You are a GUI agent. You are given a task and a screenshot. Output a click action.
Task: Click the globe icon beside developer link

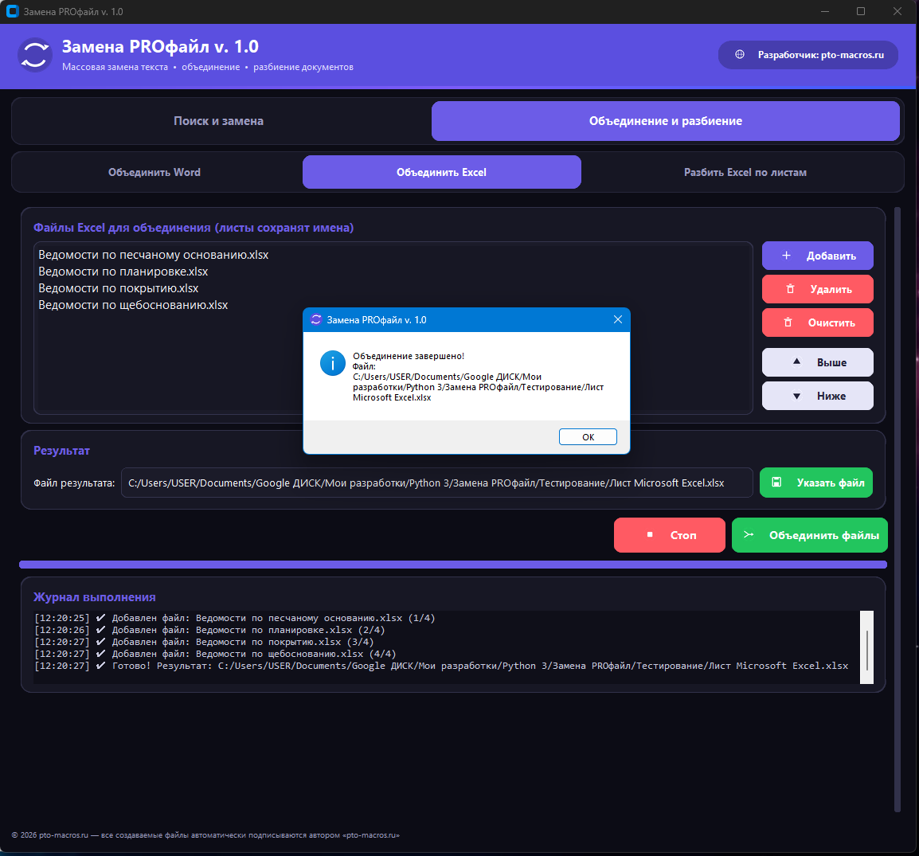pos(740,54)
